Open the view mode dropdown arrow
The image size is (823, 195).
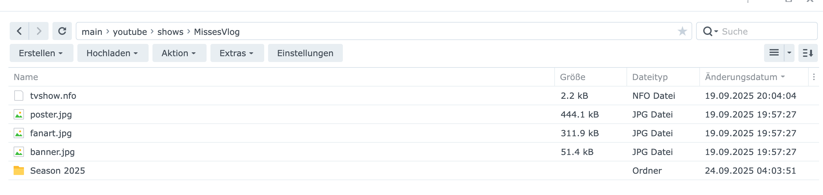pyautogui.click(x=789, y=53)
